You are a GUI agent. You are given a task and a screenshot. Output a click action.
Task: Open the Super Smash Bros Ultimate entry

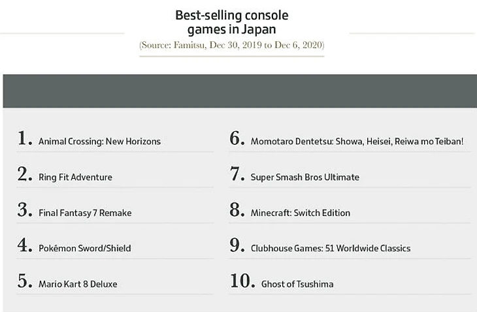coord(304,177)
